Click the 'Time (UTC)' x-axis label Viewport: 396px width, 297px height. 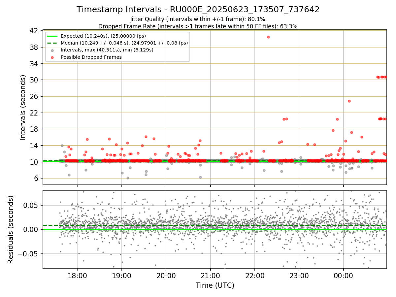point(215,285)
